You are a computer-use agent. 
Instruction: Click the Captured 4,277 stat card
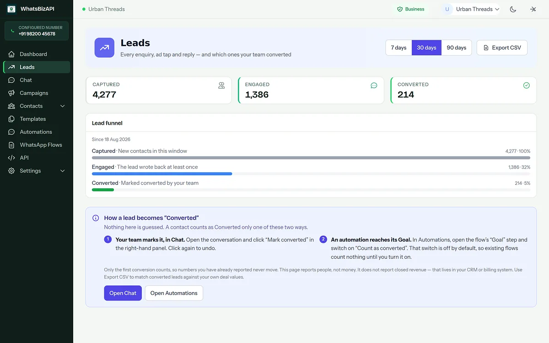[158, 90]
